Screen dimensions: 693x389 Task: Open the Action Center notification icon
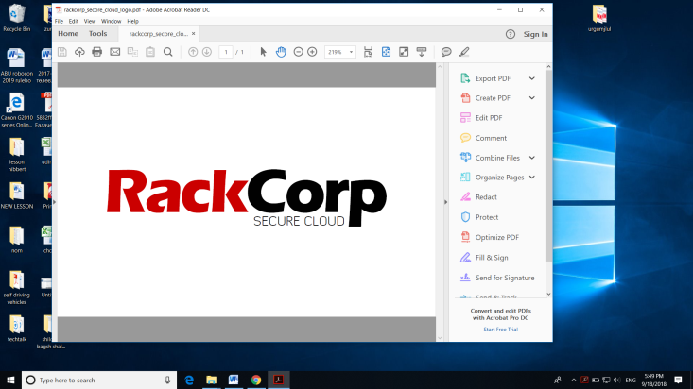(678, 380)
